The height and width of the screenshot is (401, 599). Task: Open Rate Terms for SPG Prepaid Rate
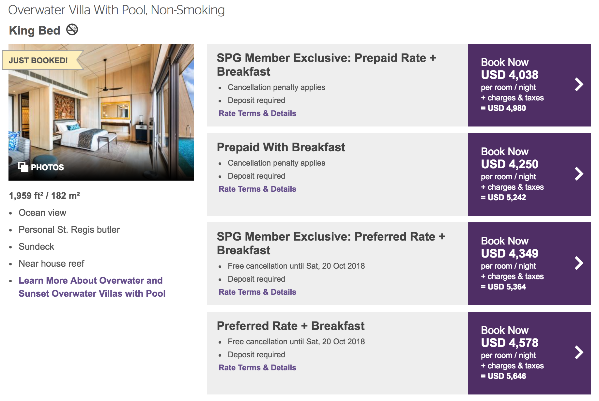click(x=257, y=113)
